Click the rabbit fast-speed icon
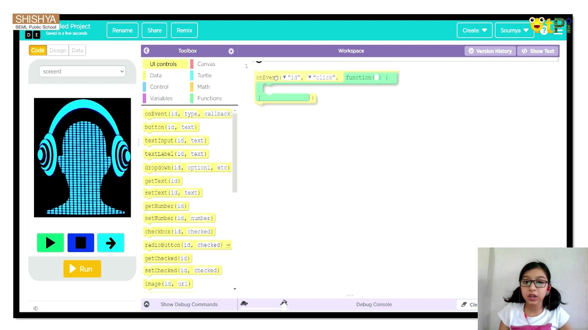The width and height of the screenshot is (588, 330). click(x=283, y=303)
